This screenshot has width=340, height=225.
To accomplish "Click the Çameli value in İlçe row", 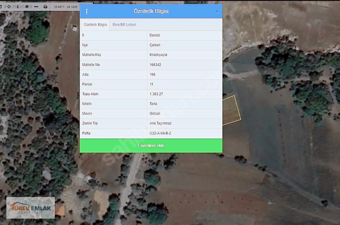I will (155, 45).
